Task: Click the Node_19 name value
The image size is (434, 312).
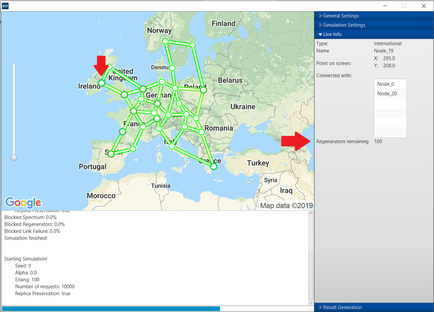Action: [x=384, y=51]
